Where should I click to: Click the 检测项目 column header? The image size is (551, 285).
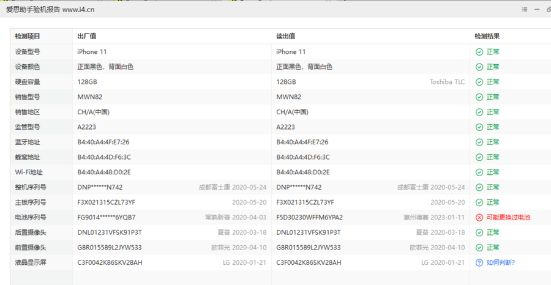click(28, 36)
